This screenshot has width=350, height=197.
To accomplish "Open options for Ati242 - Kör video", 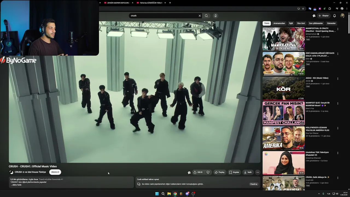I will click(338, 79).
